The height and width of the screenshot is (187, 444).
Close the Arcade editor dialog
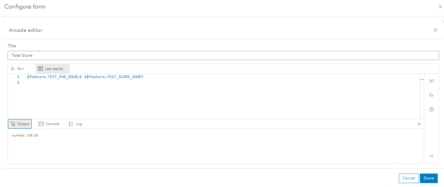(435, 30)
